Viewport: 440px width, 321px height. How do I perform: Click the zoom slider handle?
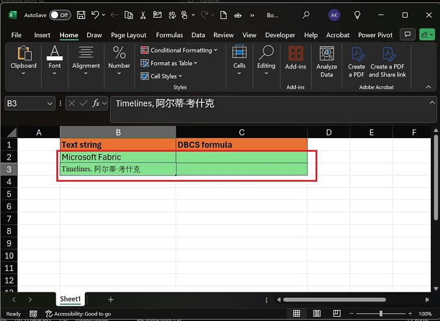[381, 314]
